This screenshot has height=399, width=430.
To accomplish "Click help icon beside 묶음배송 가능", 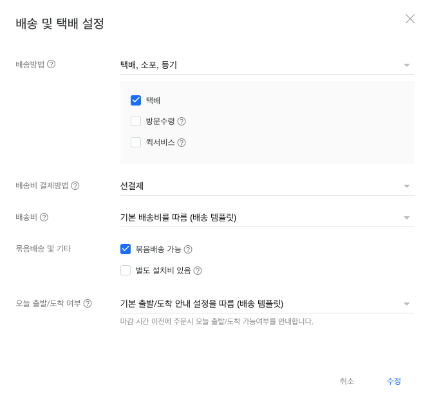I will [188, 249].
